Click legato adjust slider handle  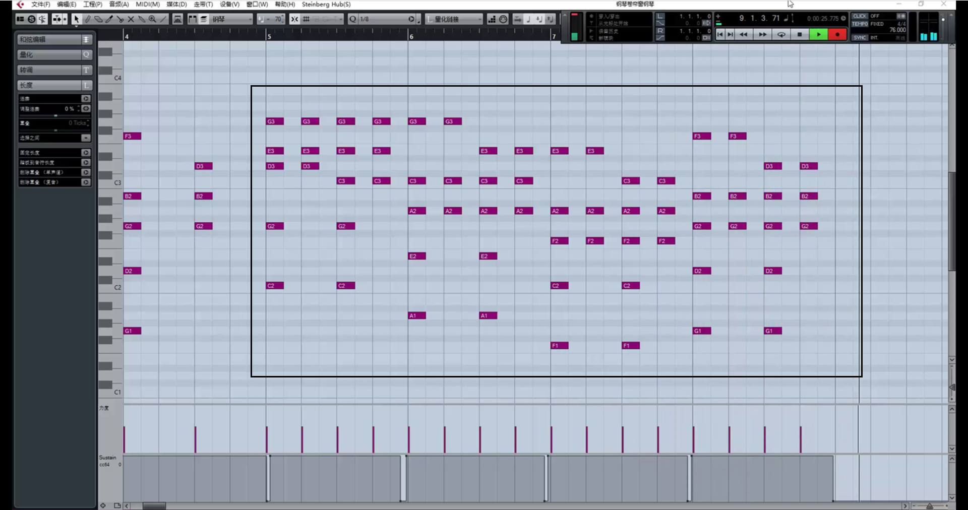pyautogui.click(x=55, y=115)
